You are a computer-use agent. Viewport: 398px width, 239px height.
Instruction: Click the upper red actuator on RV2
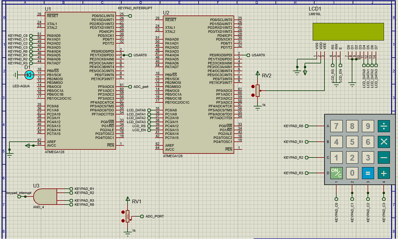253,86
